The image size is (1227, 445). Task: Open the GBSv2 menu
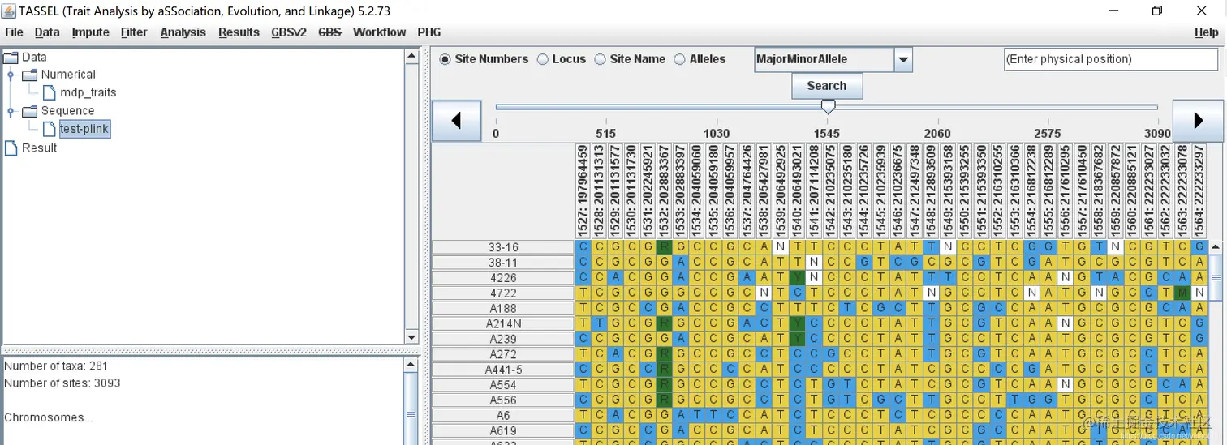point(289,32)
